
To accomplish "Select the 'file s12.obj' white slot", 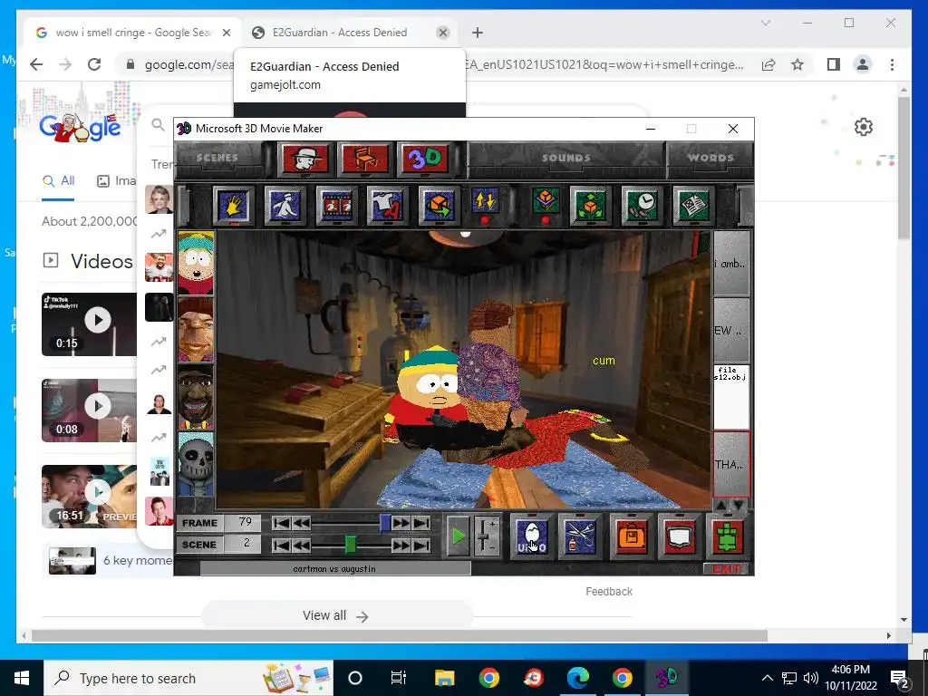I will pyautogui.click(x=731, y=397).
